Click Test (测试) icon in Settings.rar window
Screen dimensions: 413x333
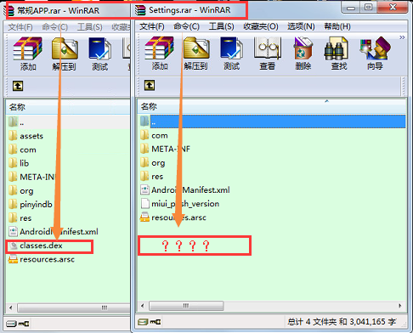point(231,54)
